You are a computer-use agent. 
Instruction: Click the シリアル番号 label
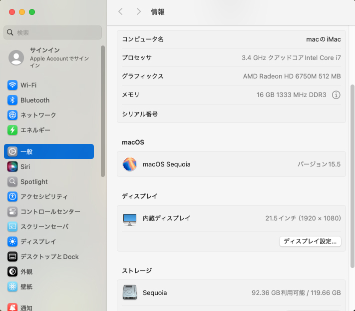pos(140,114)
